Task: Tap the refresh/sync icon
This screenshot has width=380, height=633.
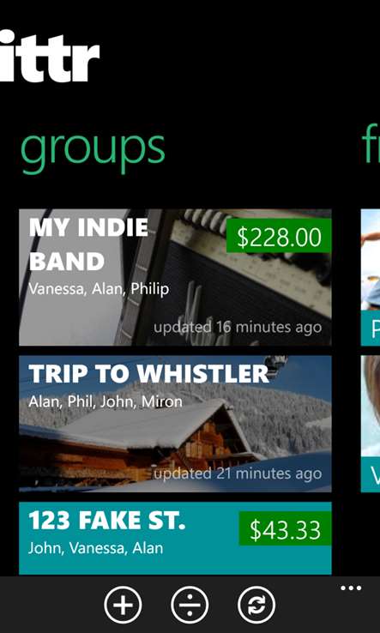Action: coord(256,605)
